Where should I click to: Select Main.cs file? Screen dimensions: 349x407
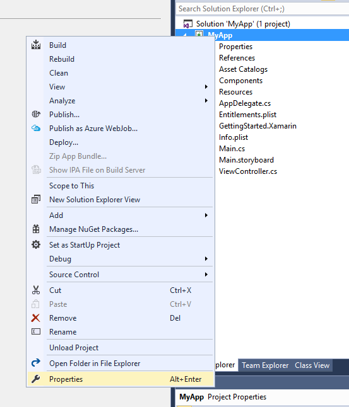click(x=232, y=149)
